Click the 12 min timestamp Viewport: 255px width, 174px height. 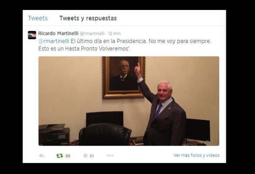click(x=114, y=33)
